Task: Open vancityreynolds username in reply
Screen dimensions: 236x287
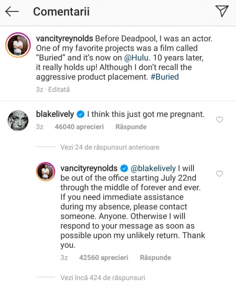Action: click(x=89, y=168)
